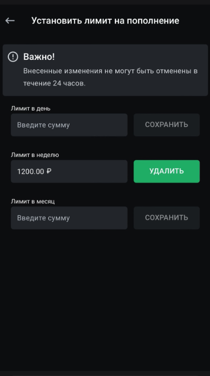
Task: Go back using the left arrow icon
Action: point(10,21)
